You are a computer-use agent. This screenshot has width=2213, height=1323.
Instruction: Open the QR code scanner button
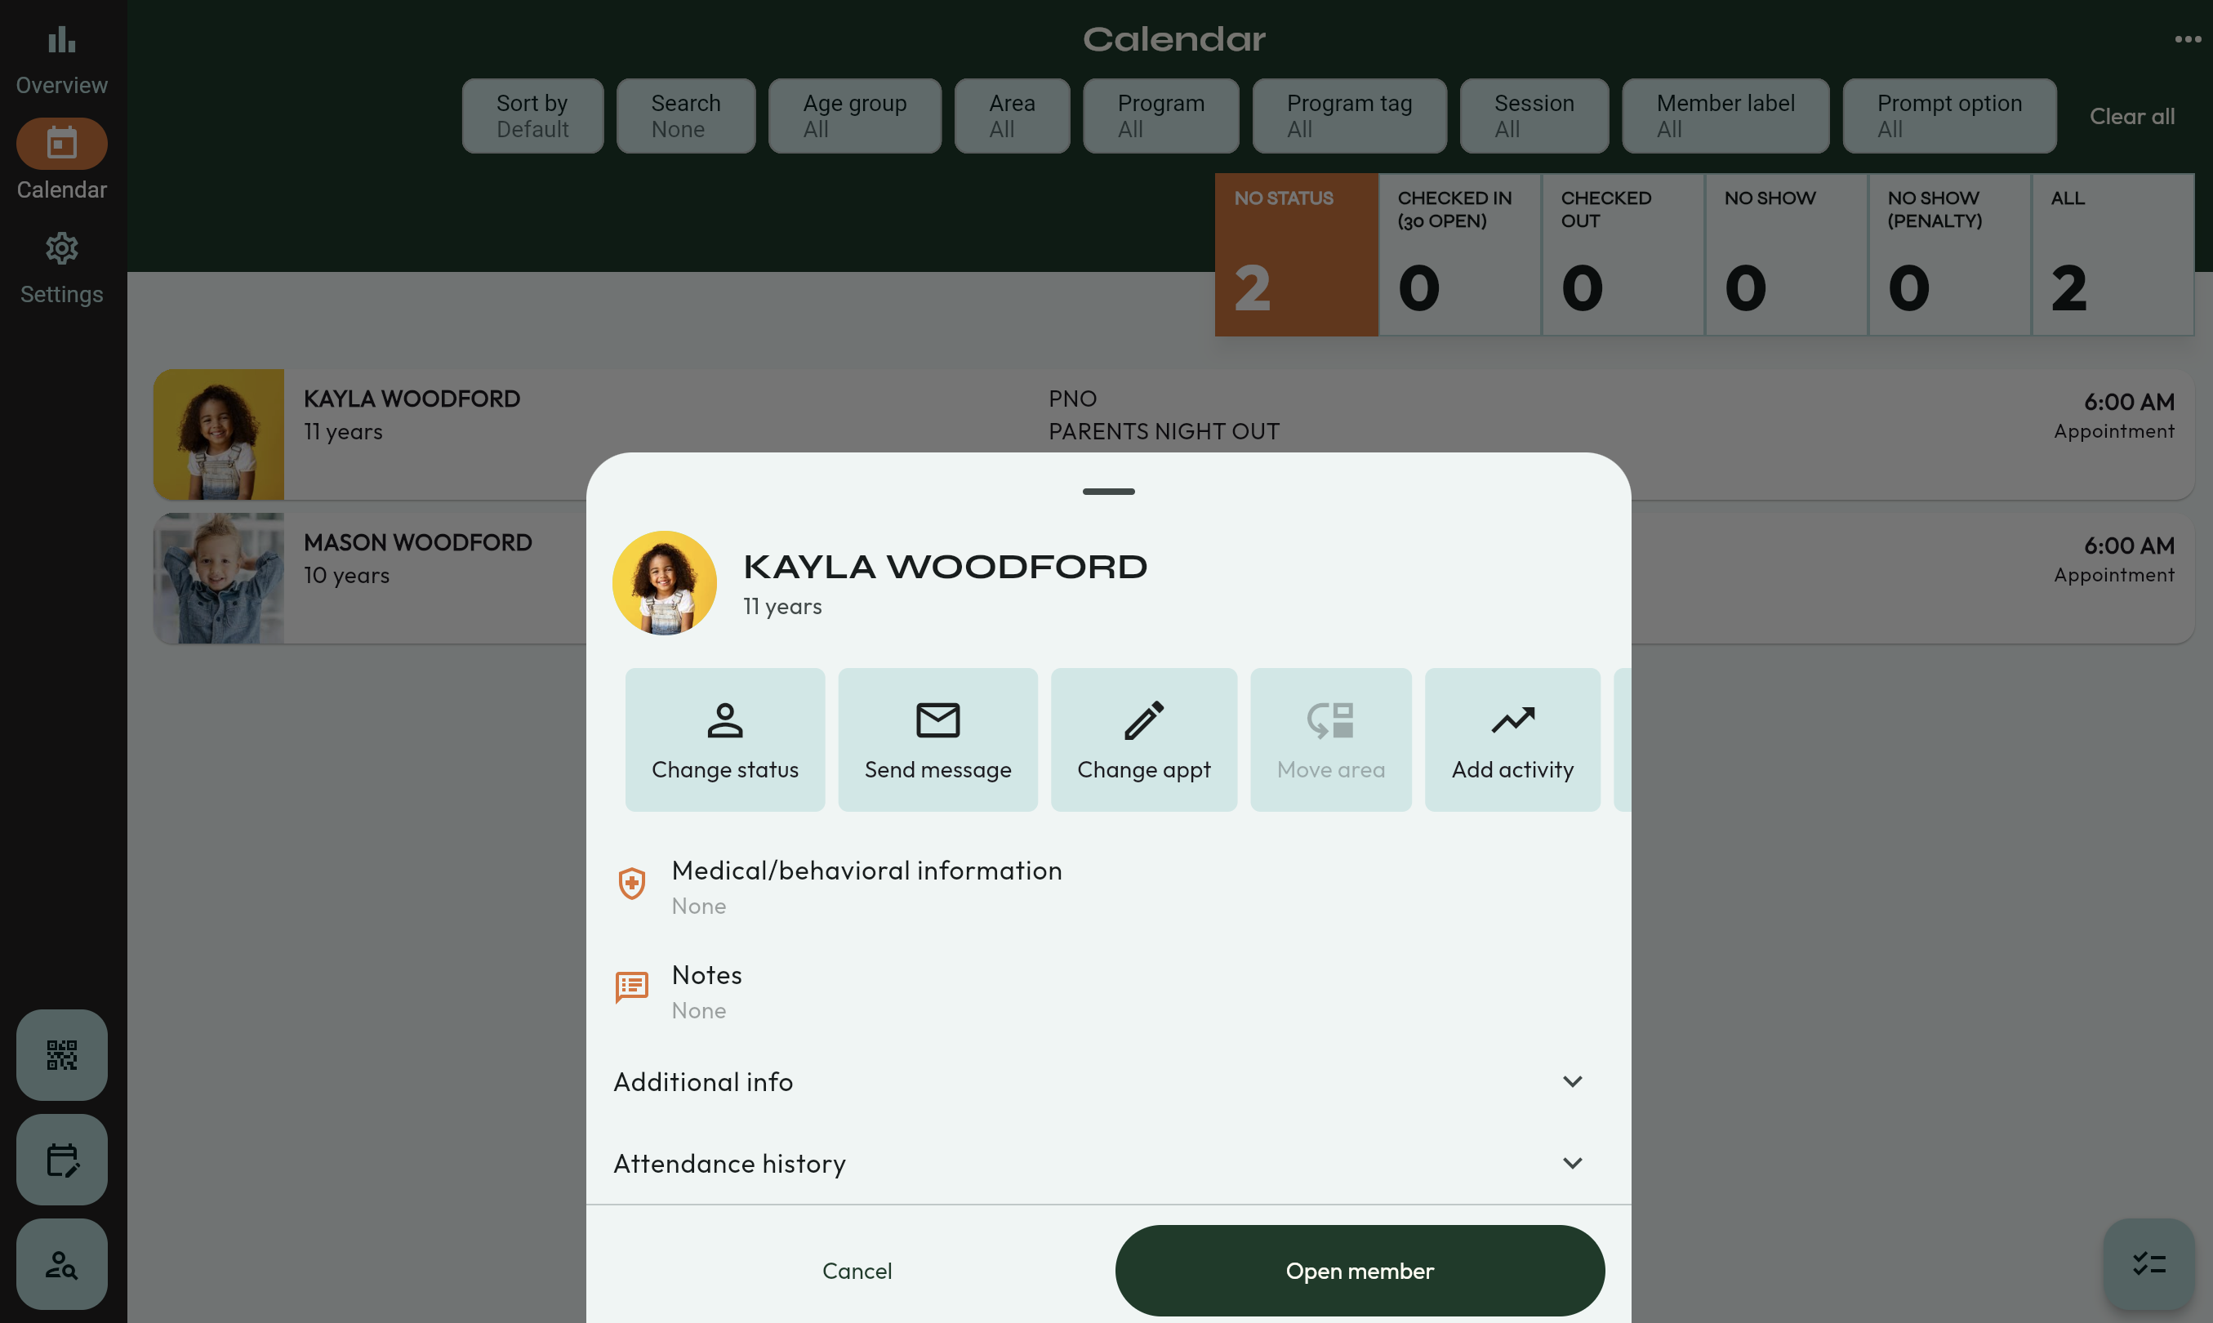[61, 1054]
